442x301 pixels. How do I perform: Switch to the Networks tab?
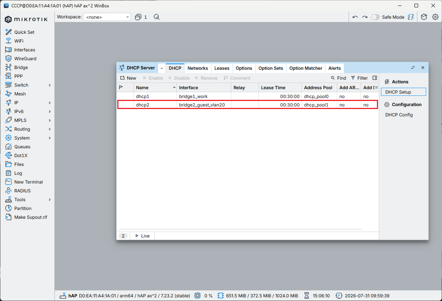click(x=197, y=68)
